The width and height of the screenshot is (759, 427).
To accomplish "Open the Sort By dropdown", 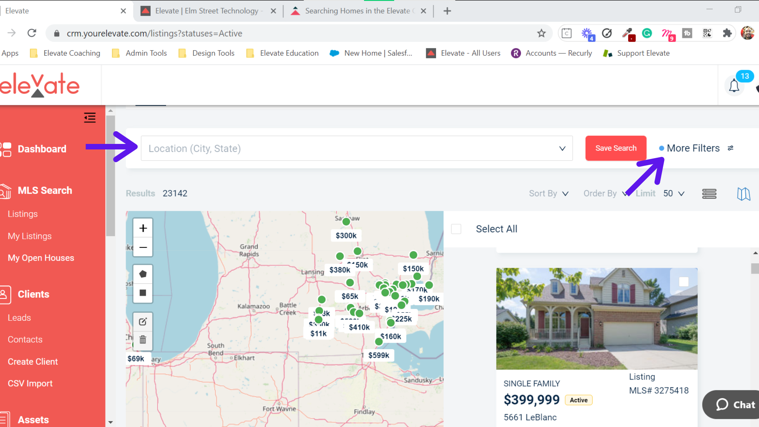I will tap(549, 194).
